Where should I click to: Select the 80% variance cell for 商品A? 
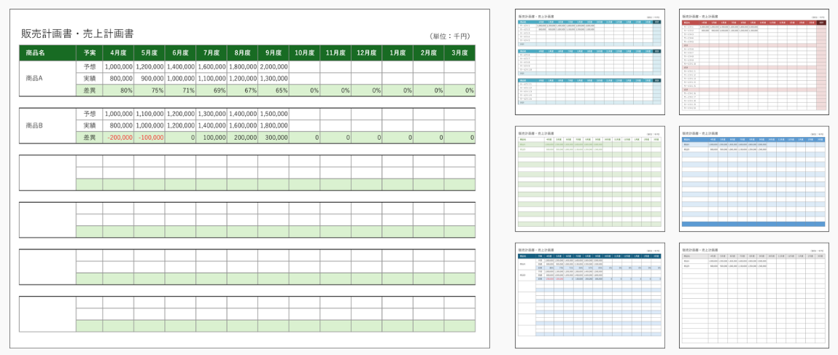[x=118, y=90]
